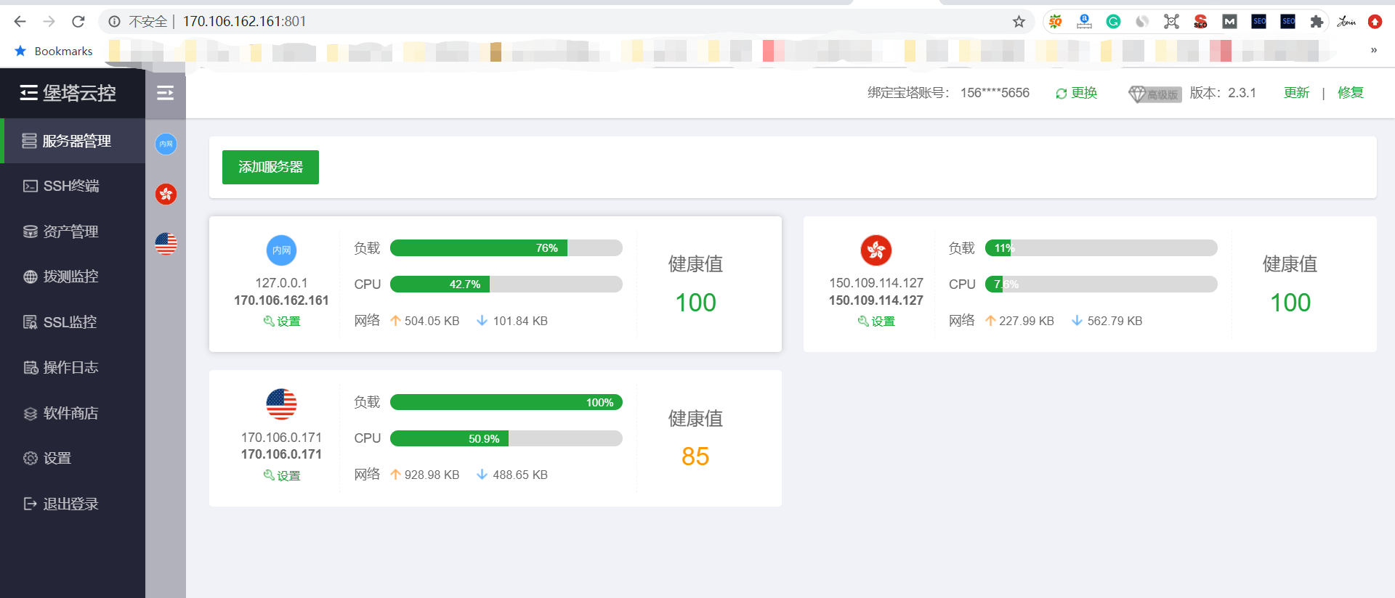The image size is (1395, 598).
Task: Click the 内网 avatar on the 127.0.0.1 card
Action: pos(281,250)
